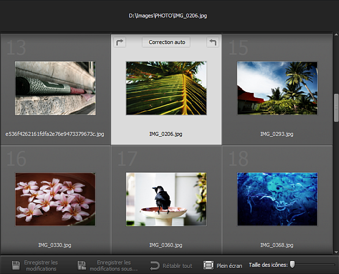Click the IMG_0293.jpg file name label
This screenshot has height=274, width=339.
[x=277, y=134]
